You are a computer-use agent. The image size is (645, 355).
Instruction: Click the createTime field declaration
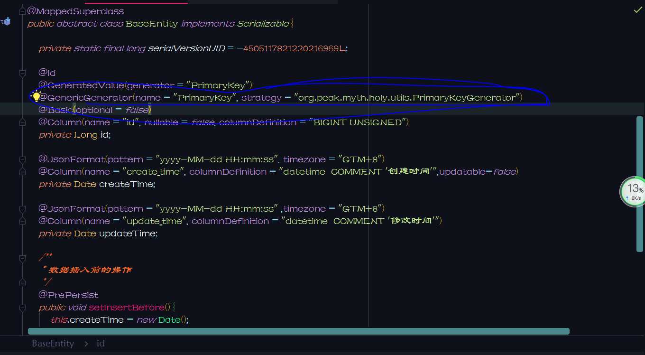tap(97, 184)
